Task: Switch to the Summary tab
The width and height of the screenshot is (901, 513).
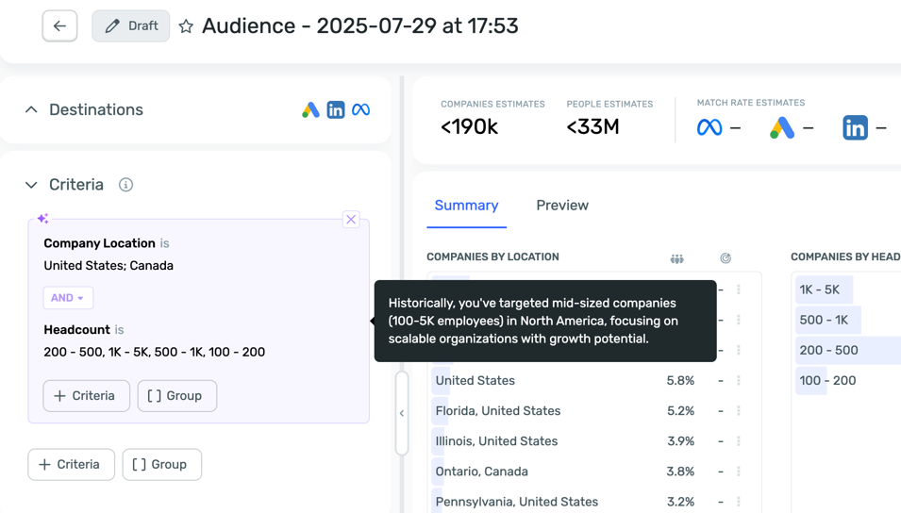Action: pos(466,206)
